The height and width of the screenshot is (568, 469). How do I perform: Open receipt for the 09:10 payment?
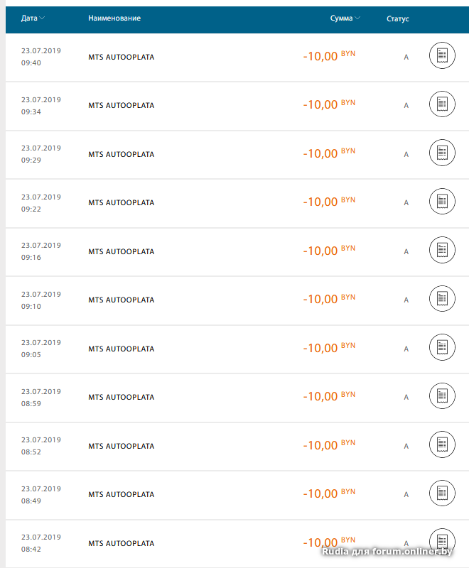(442, 299)
